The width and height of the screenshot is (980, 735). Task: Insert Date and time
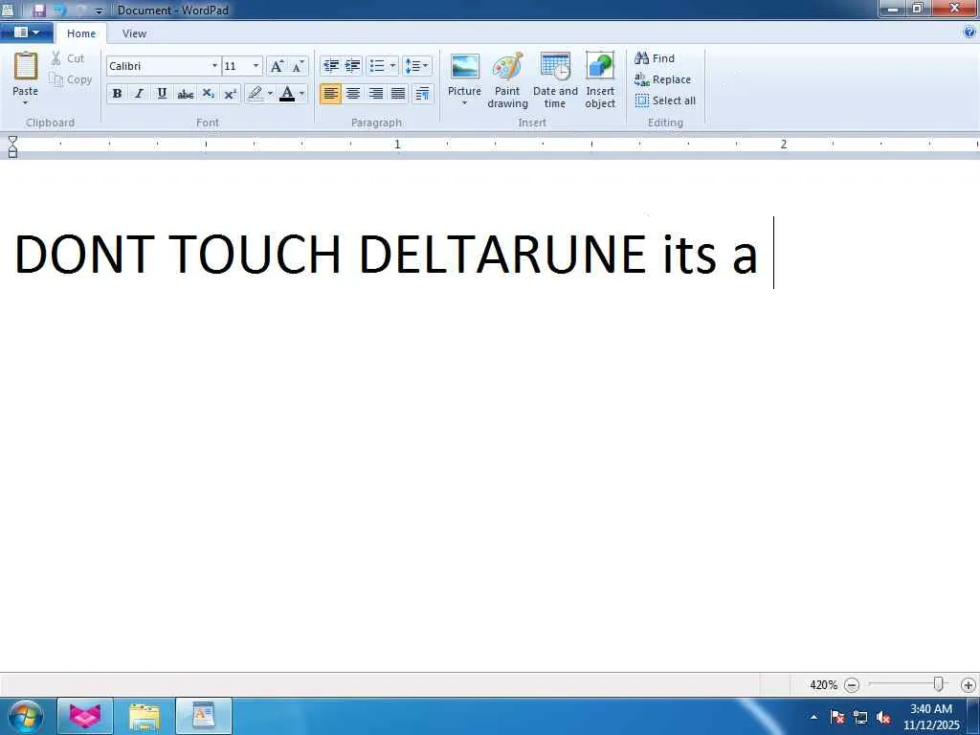[x=555, y=80]
